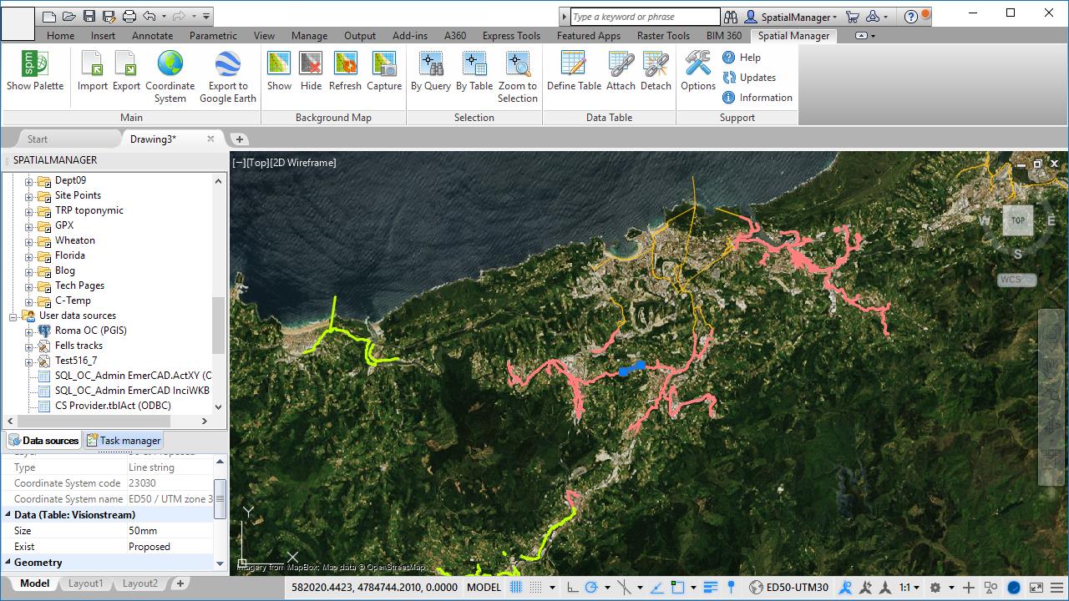Toggle annotation visibility in status bar

pos(844,587)
